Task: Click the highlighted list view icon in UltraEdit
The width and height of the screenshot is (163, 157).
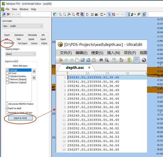Action: [x=136, y=60]
